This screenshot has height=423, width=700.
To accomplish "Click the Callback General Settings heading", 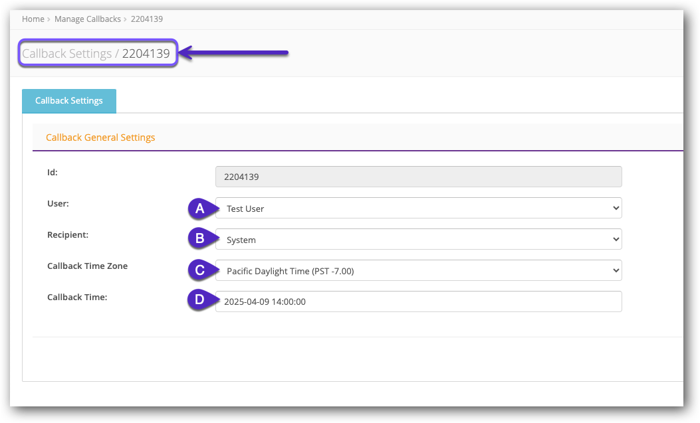I will pos(100,137).
